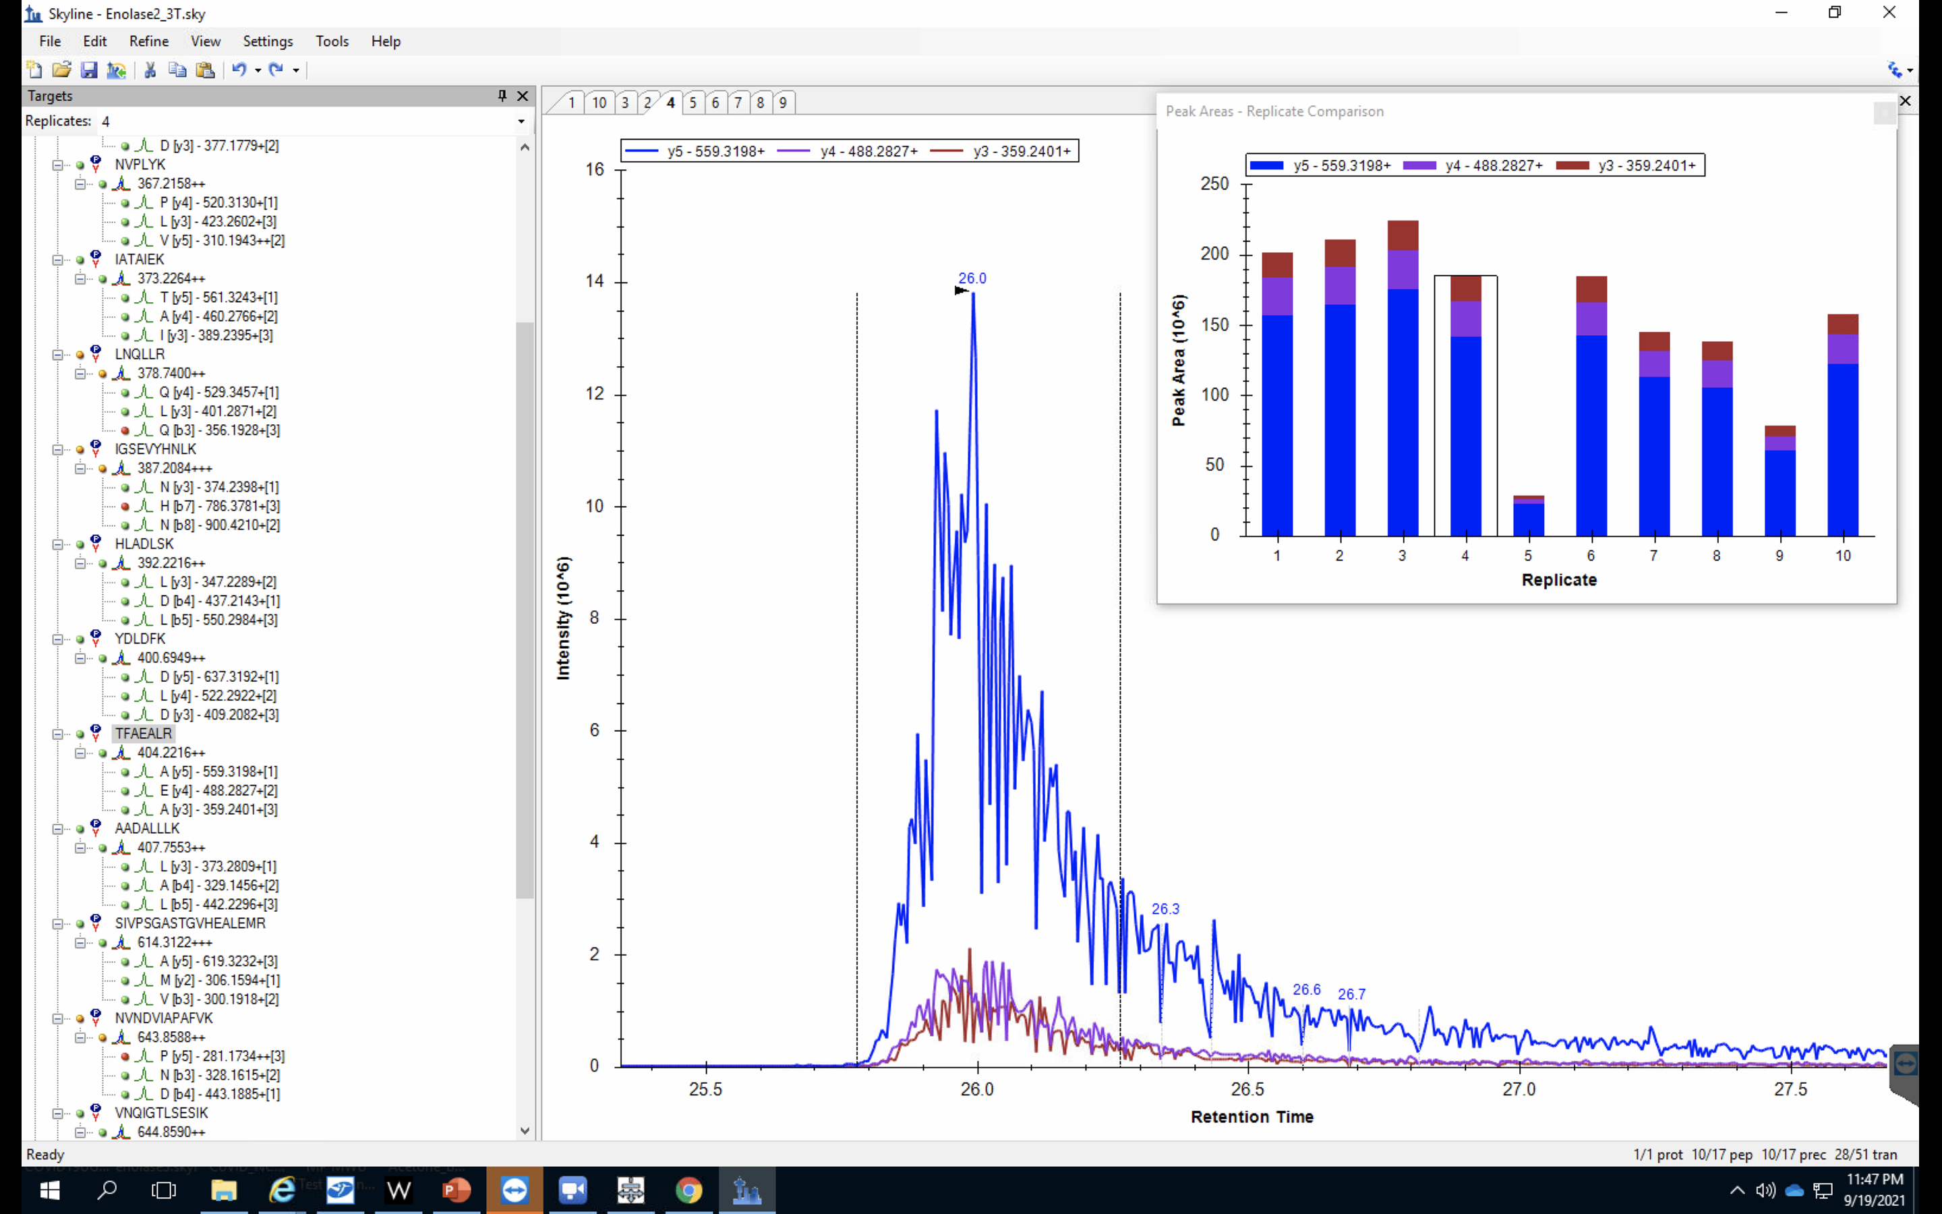Screen dimensions: 1942x1214
Task: Collapse the 378.7400++ precursor node
Action: click(x=80, y=374)
